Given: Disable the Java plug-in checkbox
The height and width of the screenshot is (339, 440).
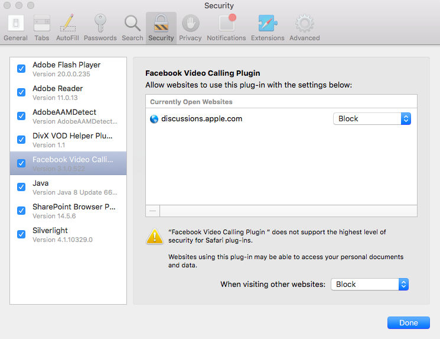Looking at the screenshot, I should click(21, 187).
